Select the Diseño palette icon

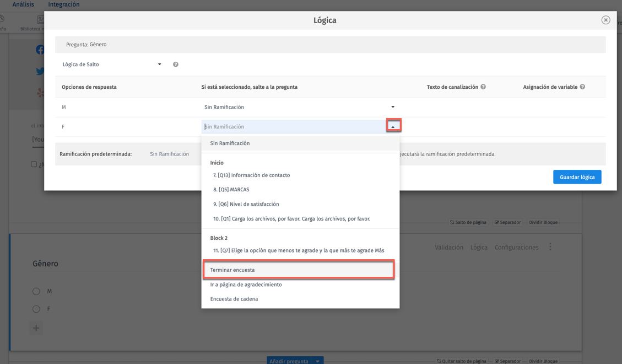click(x=2, y=20)
